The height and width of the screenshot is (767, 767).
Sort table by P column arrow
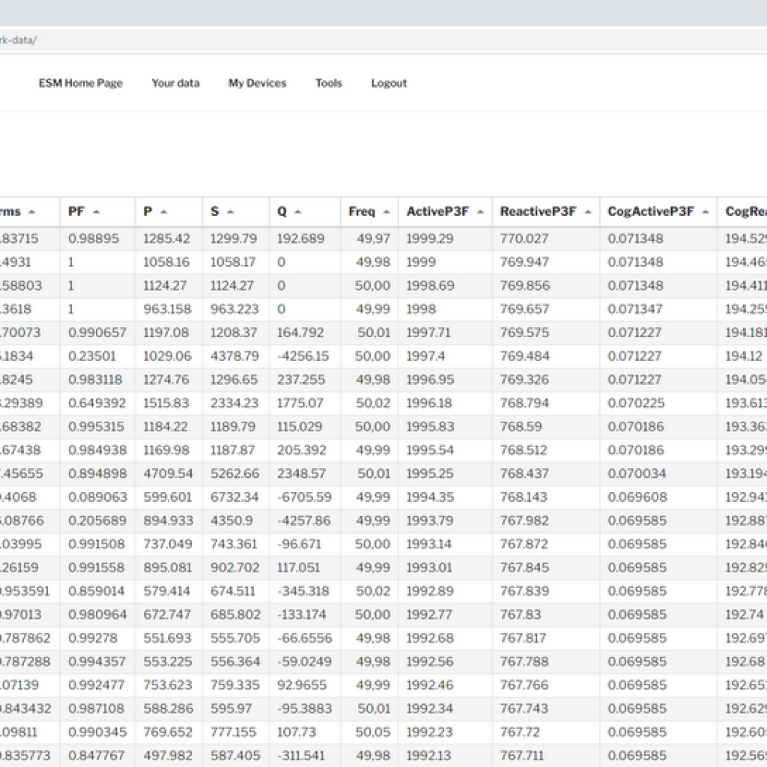(x=164, y=212)
